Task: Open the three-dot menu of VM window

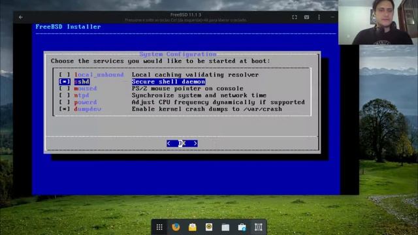Action: [x=319, y=18]
